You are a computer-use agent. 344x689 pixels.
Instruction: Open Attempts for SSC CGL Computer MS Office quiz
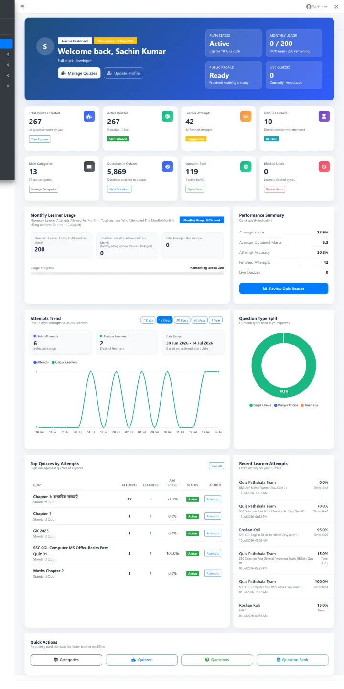213,554
